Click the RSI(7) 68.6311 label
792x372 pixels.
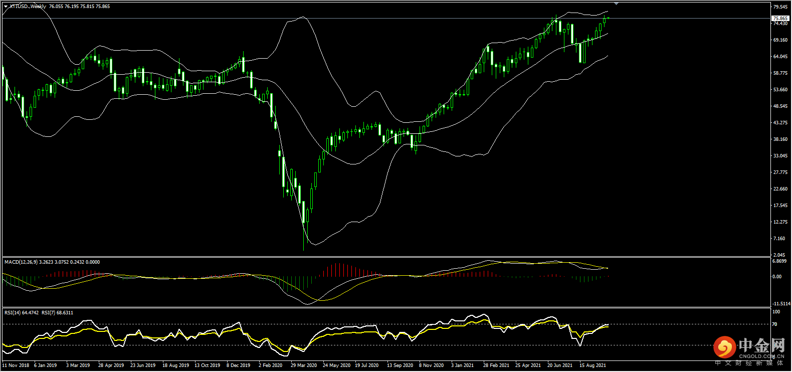pos(57,312)
